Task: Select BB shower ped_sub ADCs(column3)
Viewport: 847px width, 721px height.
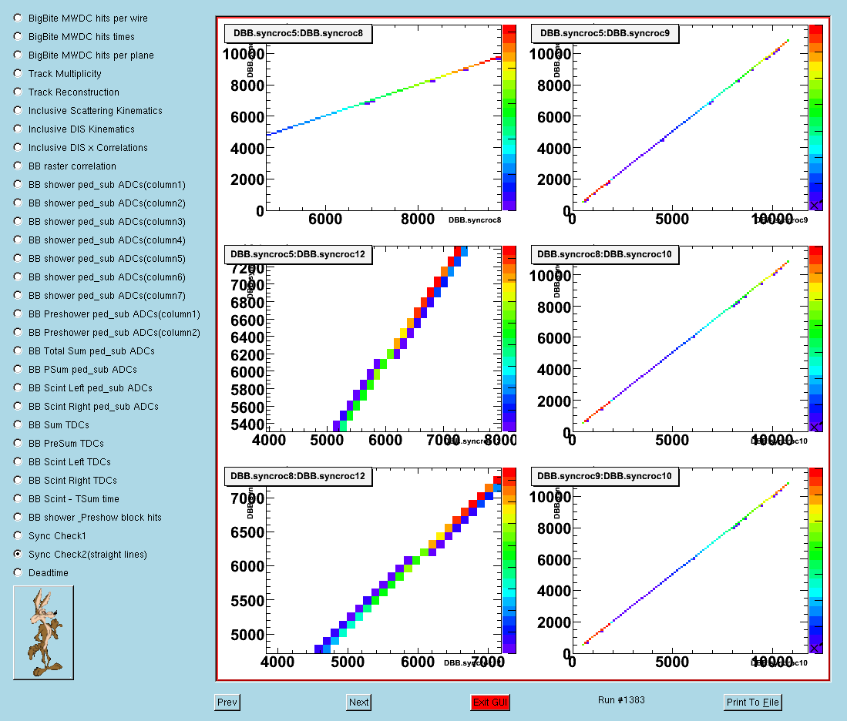Action: (x=18, y=221)
